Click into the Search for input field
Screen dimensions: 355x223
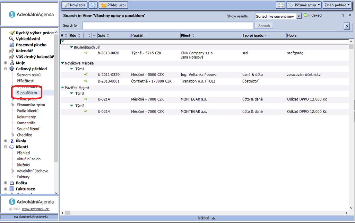pyautogui.click(x=168, y=26)
